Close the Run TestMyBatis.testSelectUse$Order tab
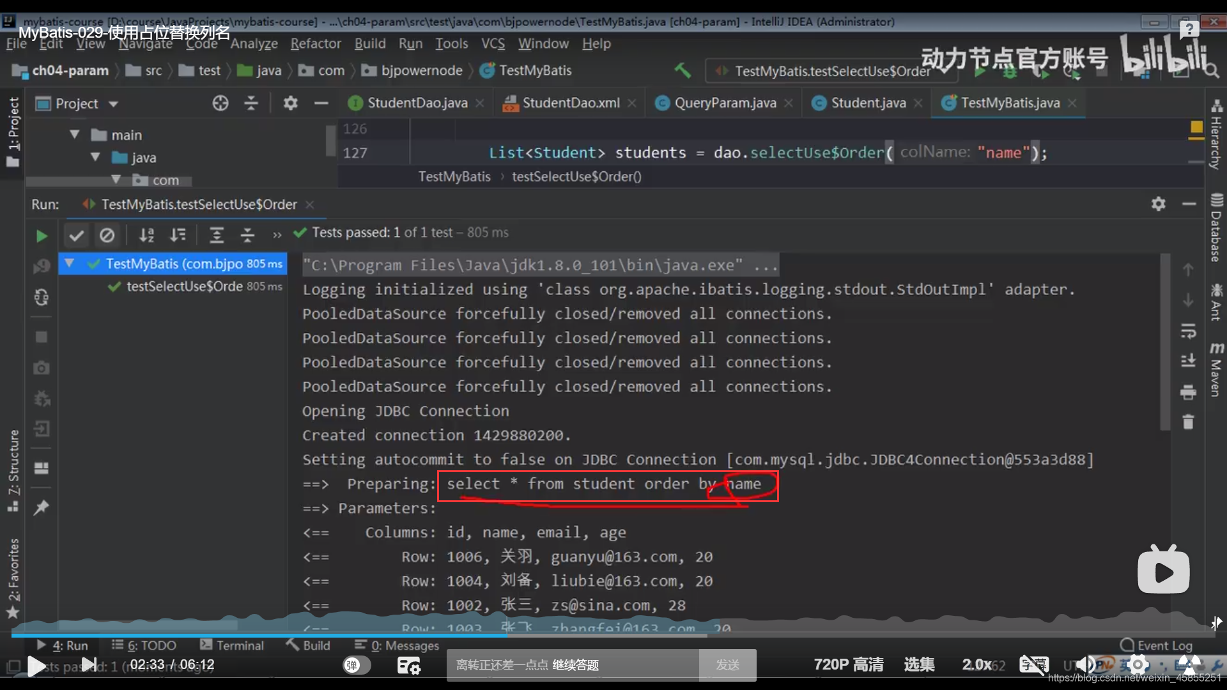The image size is (1227, 690). click(x=310, y=204)
